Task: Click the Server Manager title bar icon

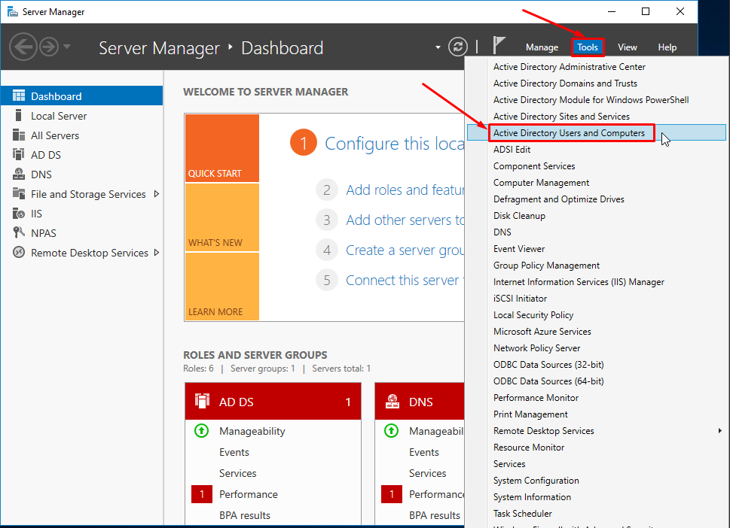Action: (13, 11)
